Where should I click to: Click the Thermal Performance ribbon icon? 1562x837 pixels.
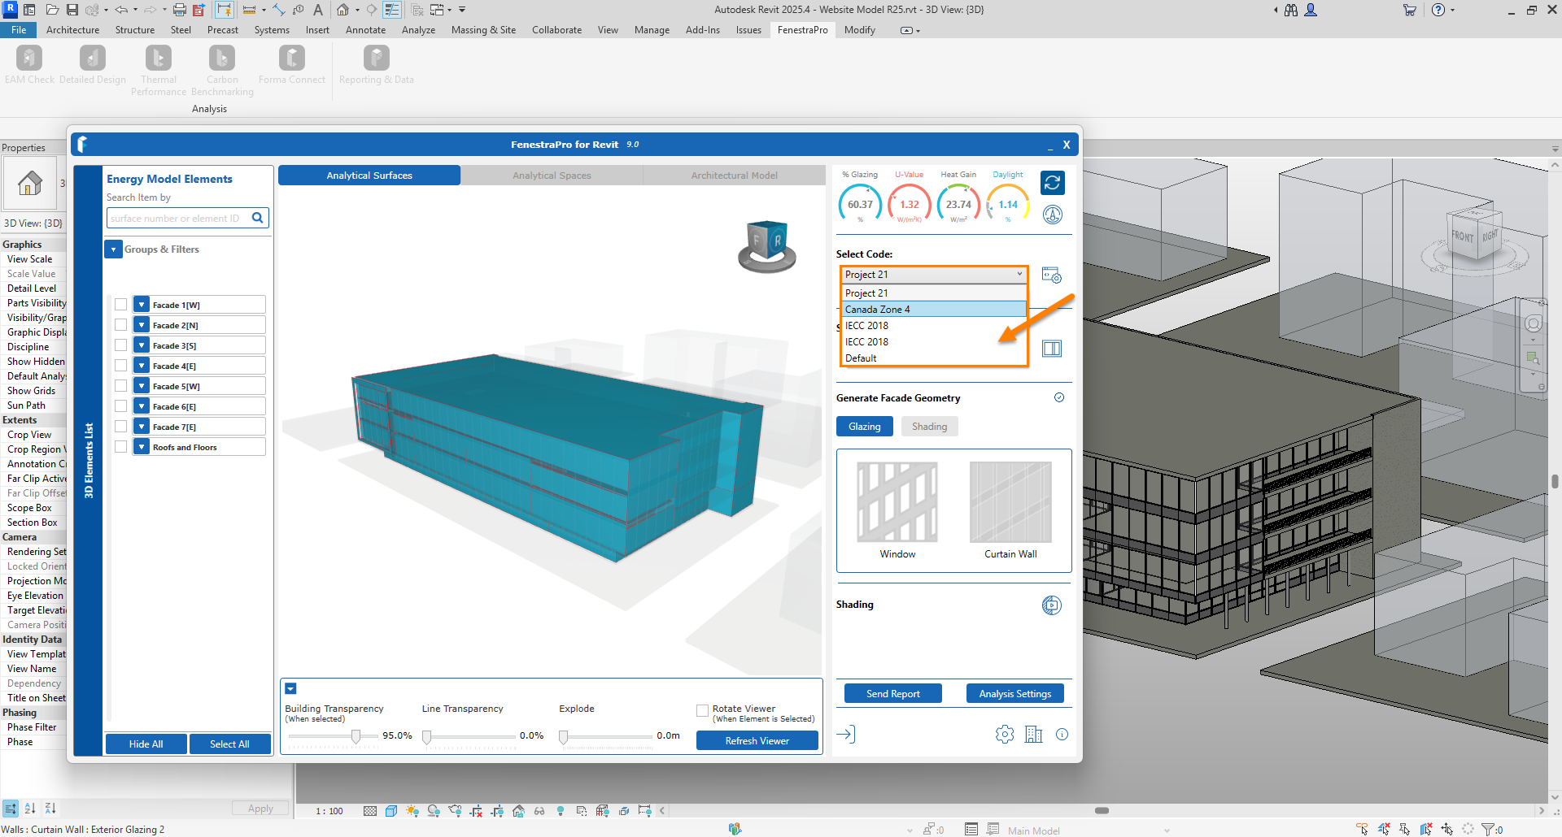159,59
